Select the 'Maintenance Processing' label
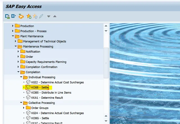 (x=38, y=46)
